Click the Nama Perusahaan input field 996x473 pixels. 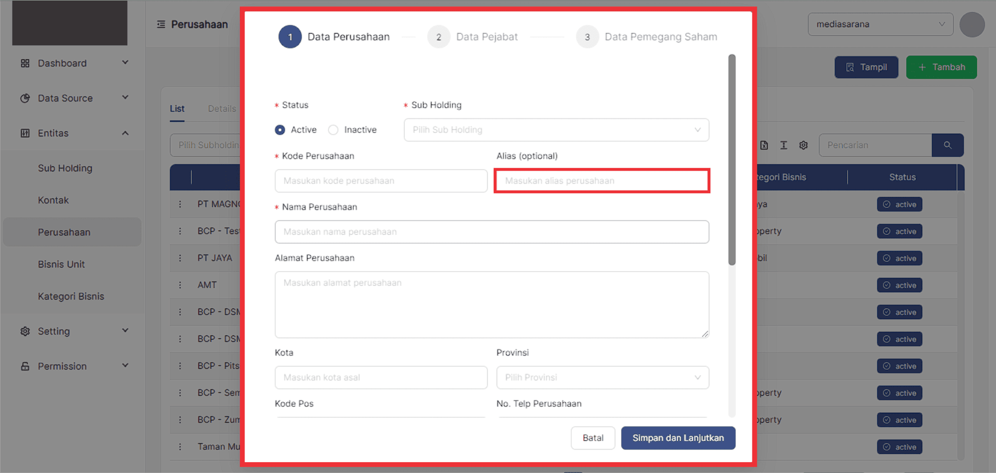click(492, 232)
